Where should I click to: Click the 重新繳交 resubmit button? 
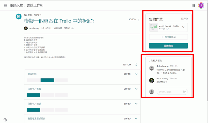[168, 46]
